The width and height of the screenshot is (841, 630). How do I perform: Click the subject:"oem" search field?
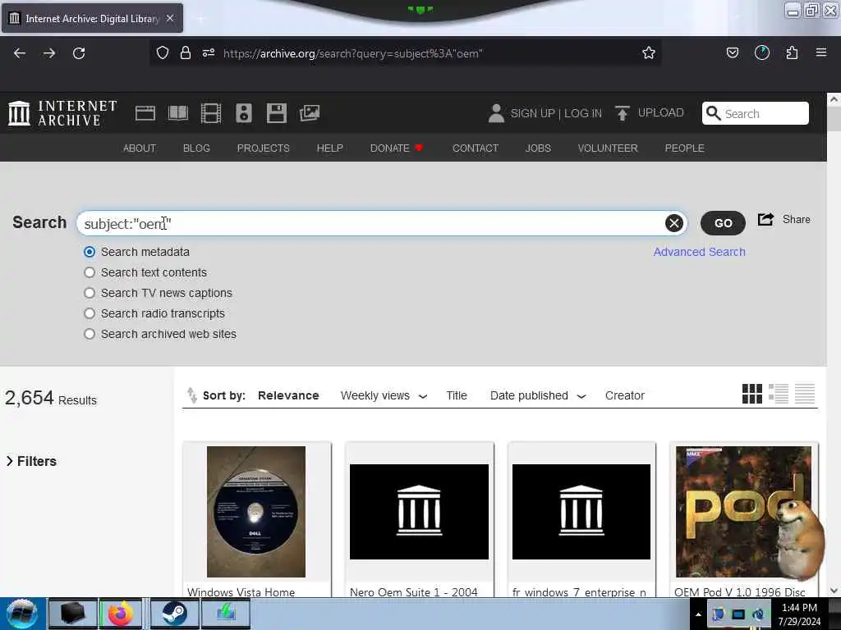[x=381, y=223]
